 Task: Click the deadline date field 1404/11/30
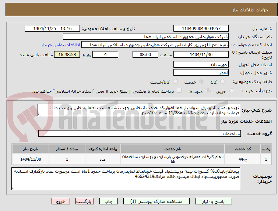coord(201,54)
